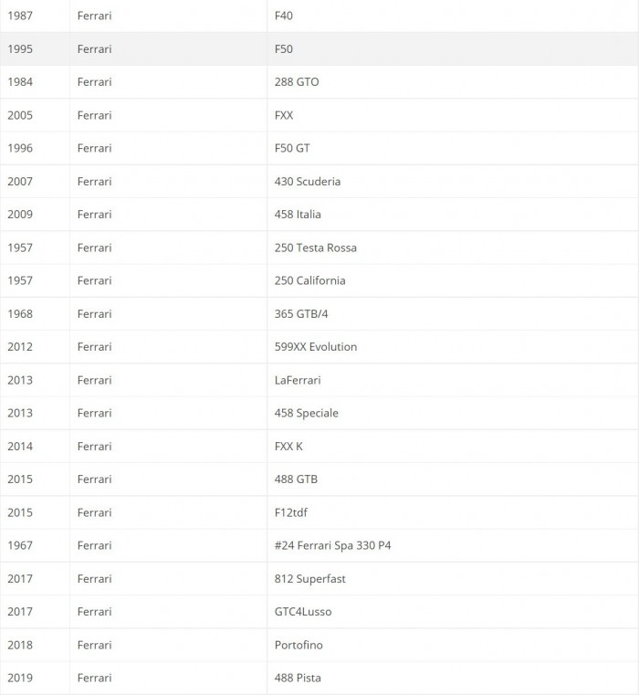The height and width of the screenshot is (695, 639).
Task: Click the 458 Speciale model cell
Action: (x=307, y=413)
